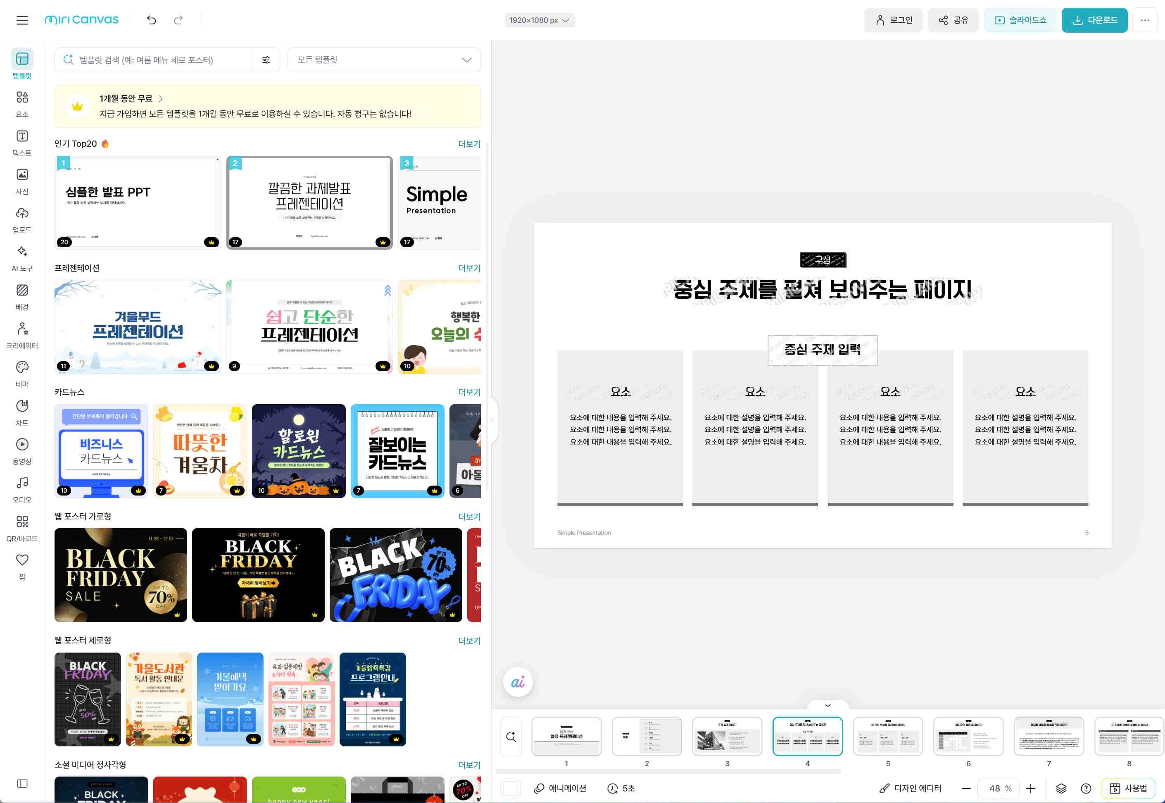The image size is (1165, 803).
Task: Start the 슬라이드쇼 slideshow
Action: pos(1020,20)
